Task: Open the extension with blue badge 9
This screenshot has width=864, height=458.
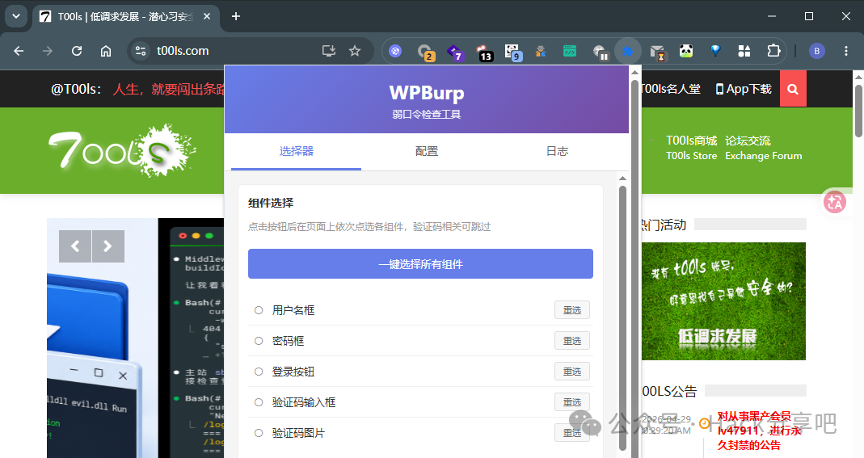Action: tap(513, 52)
